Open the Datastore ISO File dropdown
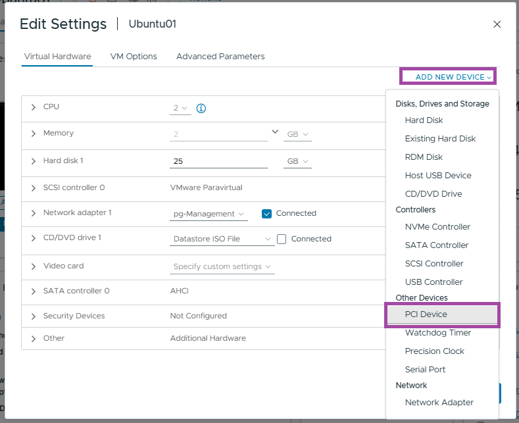 (x=222, y=239)
